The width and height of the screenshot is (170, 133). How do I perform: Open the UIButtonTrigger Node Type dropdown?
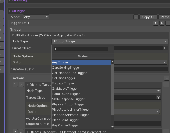(x=110, y=41)
